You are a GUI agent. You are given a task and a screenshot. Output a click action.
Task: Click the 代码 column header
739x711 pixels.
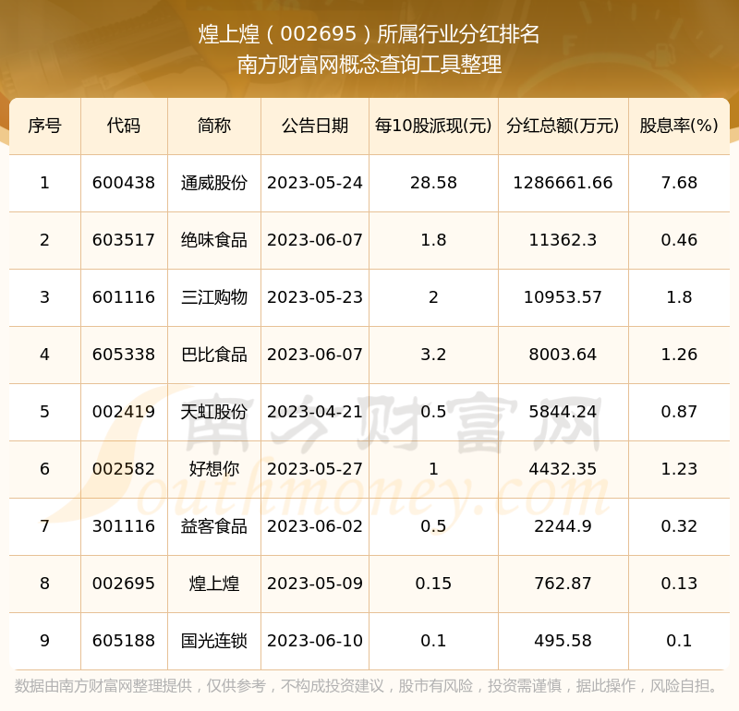[x=124, y=126]
